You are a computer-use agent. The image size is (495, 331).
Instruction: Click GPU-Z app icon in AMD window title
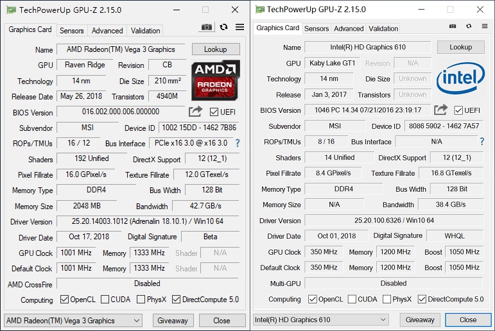pyautogui.click(x=12, y=10)
